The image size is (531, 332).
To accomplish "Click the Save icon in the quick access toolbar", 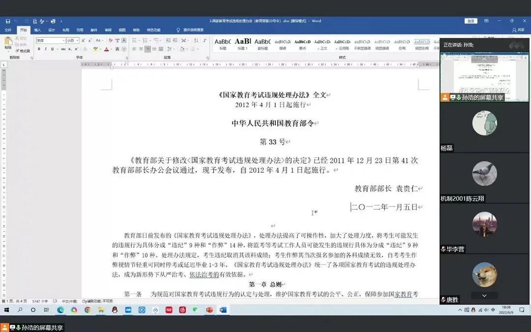I will tap(8, 21).
